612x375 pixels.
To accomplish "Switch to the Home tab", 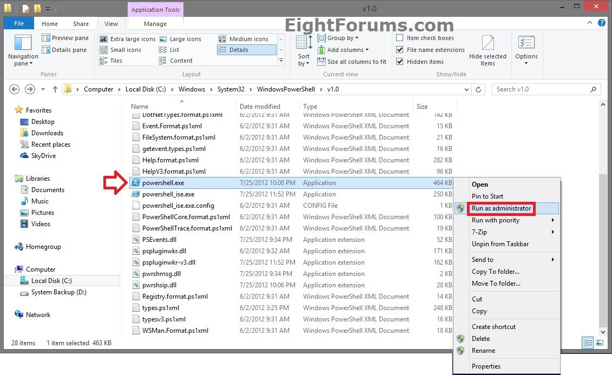I will coord(50,24).
